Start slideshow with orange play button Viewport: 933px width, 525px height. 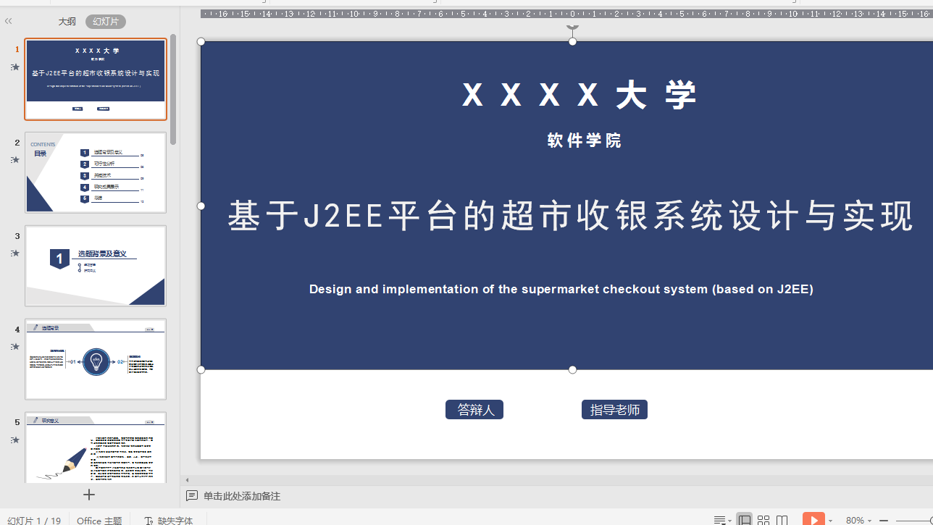pyautogui.click(x=813, y=519)
